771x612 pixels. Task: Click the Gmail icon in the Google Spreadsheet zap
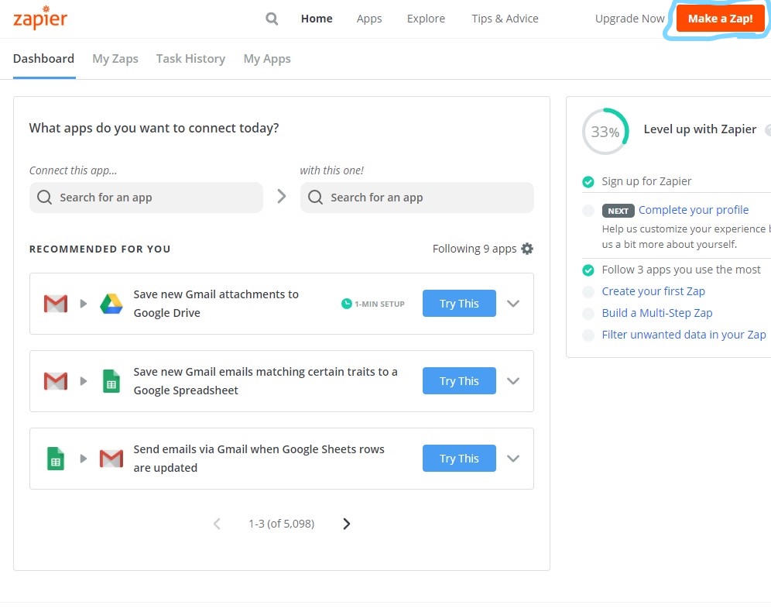[56, 381]
